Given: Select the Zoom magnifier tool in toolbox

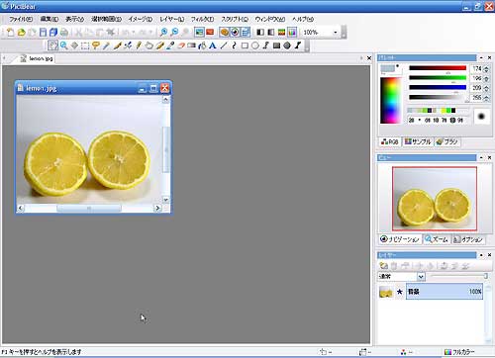Looking at the screenshot, I should pyautogui.click(x=64, y=45).
